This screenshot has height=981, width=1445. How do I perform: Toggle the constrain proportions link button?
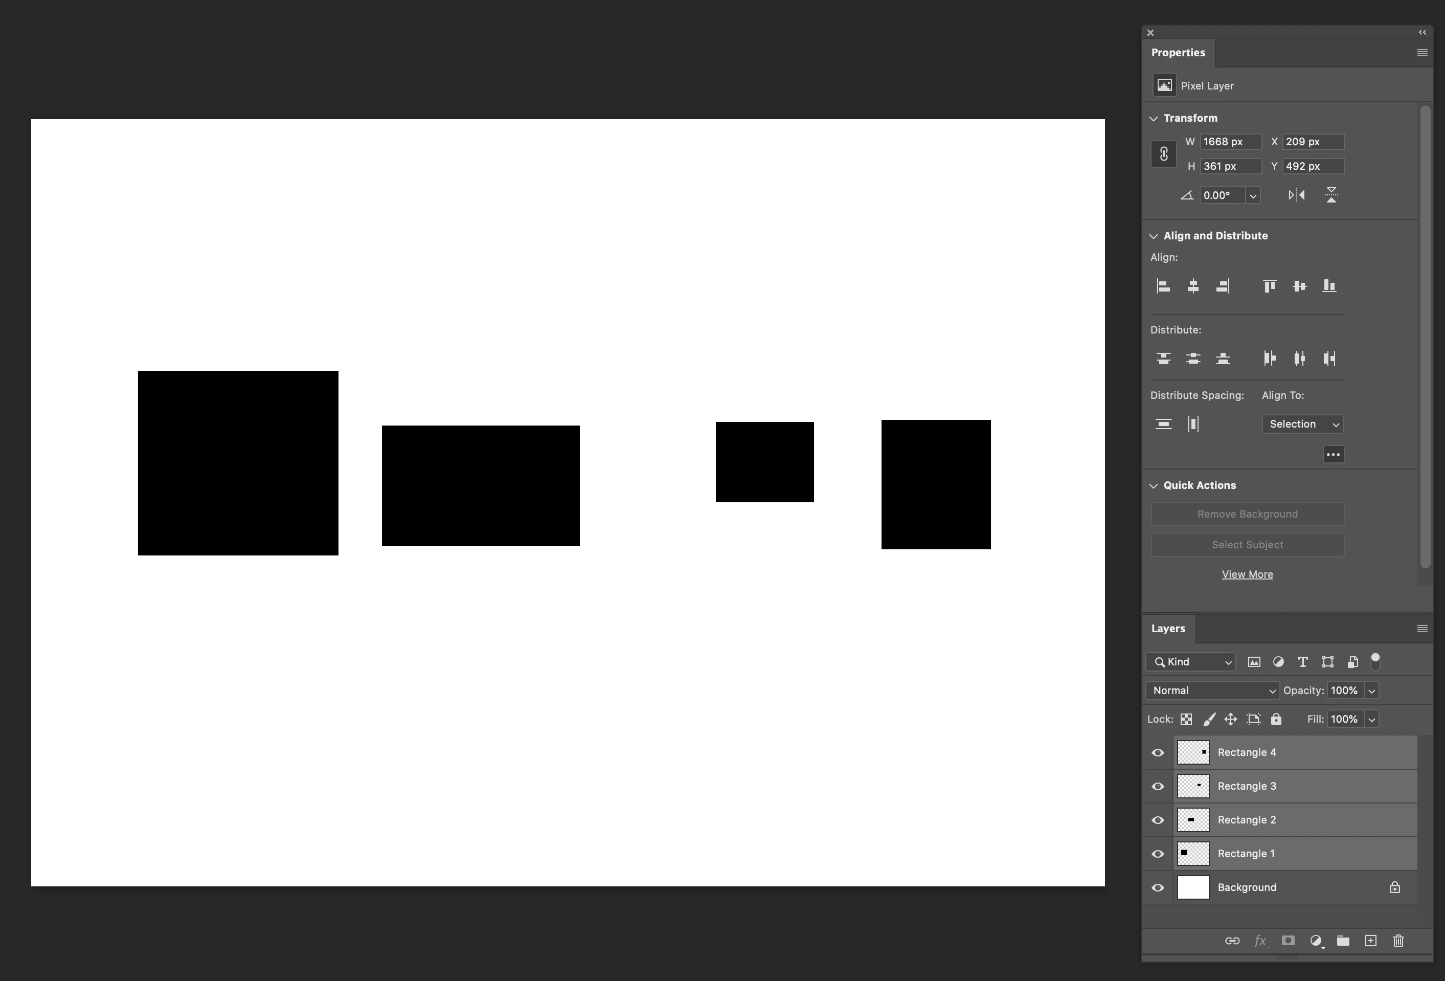coord(1163,153)
